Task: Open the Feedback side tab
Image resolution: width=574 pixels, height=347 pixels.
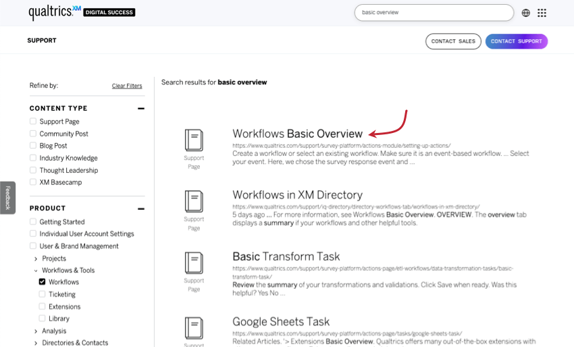Action: [7, 198]
